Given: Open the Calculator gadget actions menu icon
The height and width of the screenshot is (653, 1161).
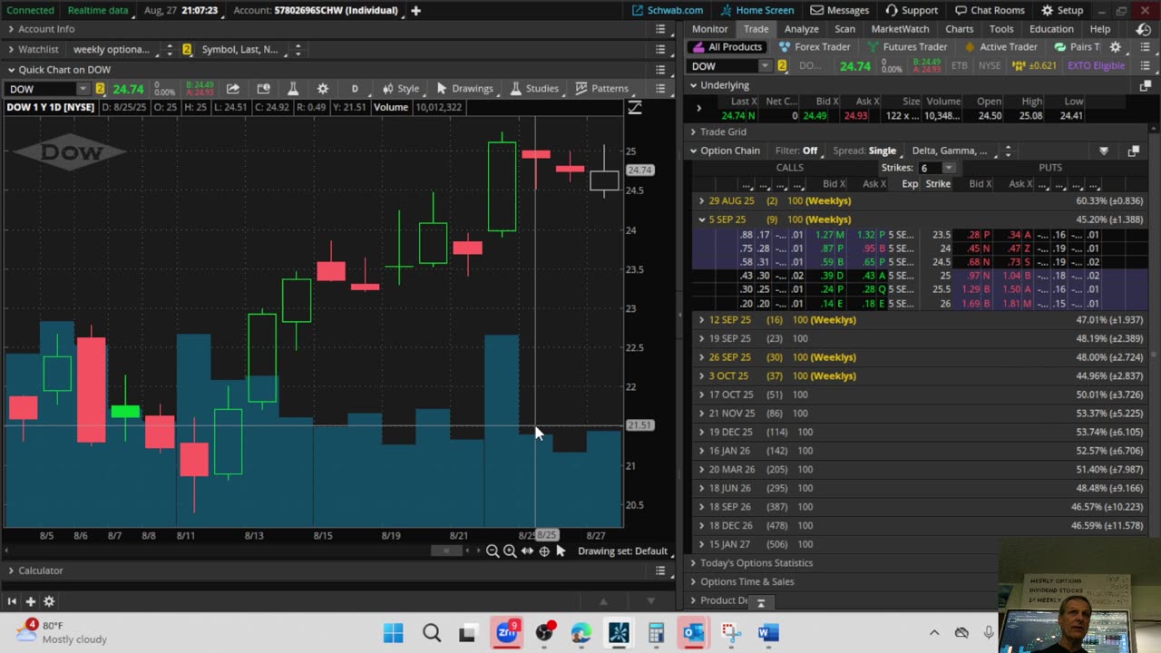Looking at the screenshot, I should tap(660, 570).
